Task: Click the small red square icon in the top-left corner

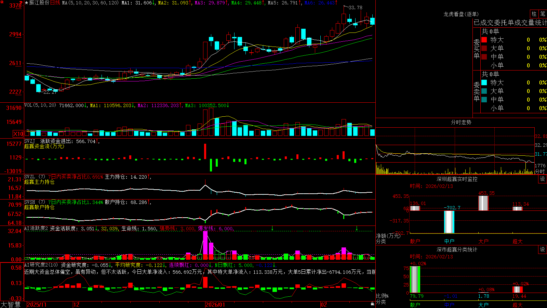Action: (x=1, y=2)
